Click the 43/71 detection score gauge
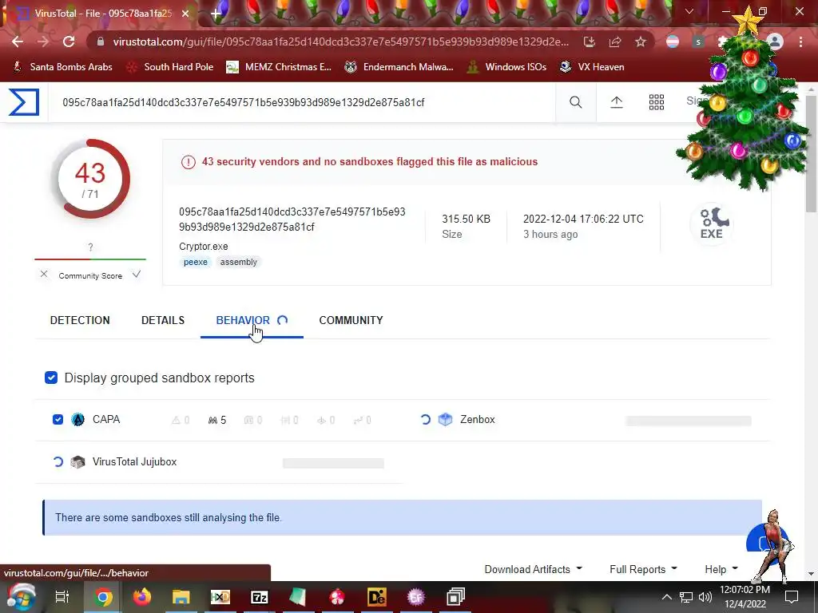Viewport: 818px width, 613px height. point(91,179)
